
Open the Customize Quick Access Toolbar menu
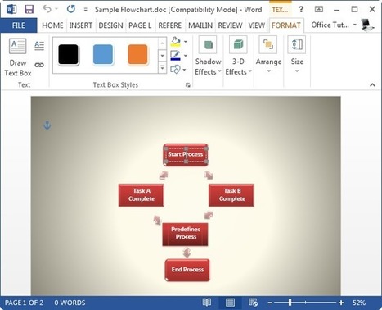[x=85, y=10]
